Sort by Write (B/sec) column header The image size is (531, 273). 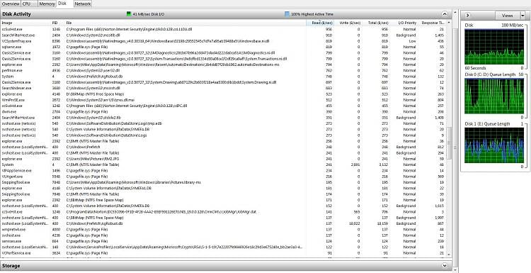[348, 23]
